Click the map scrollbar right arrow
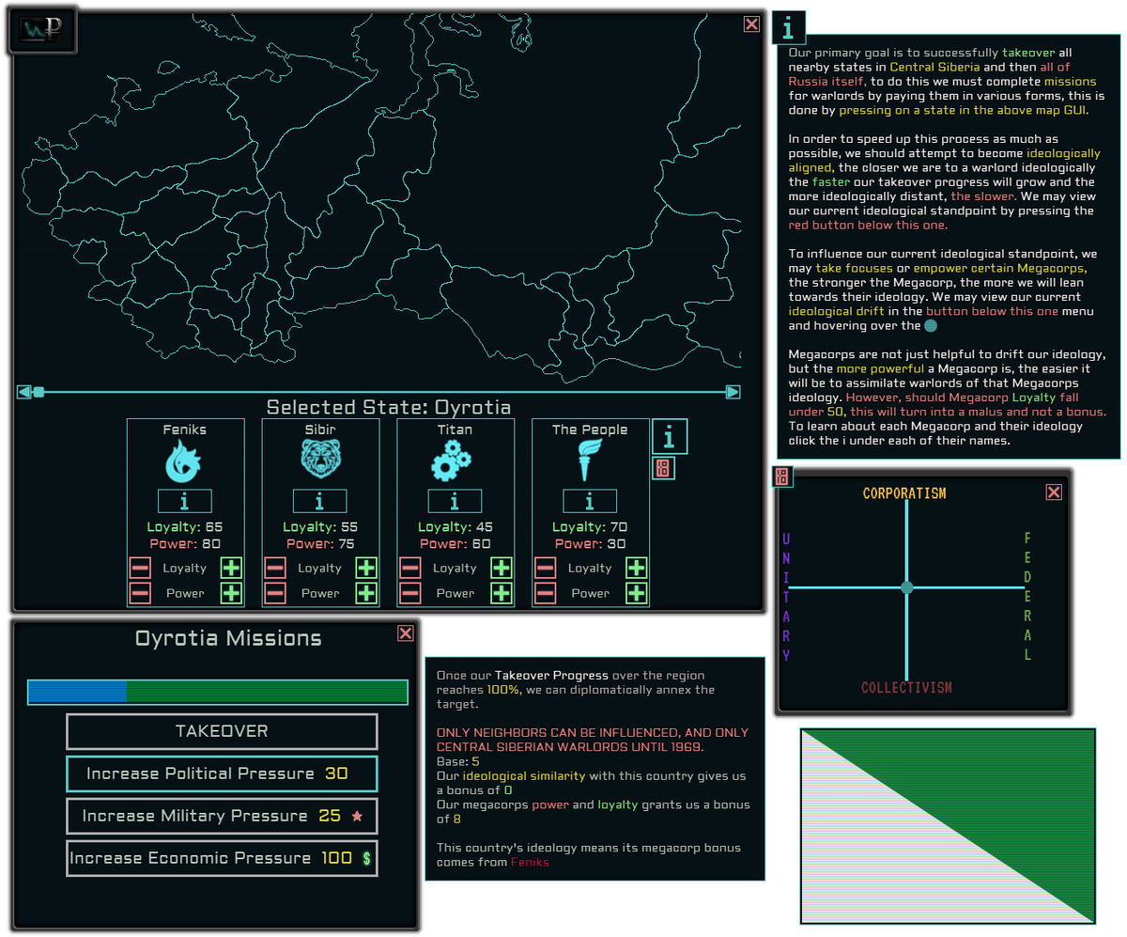This screenshot has height=937, width=1127. tap(733, 392)
